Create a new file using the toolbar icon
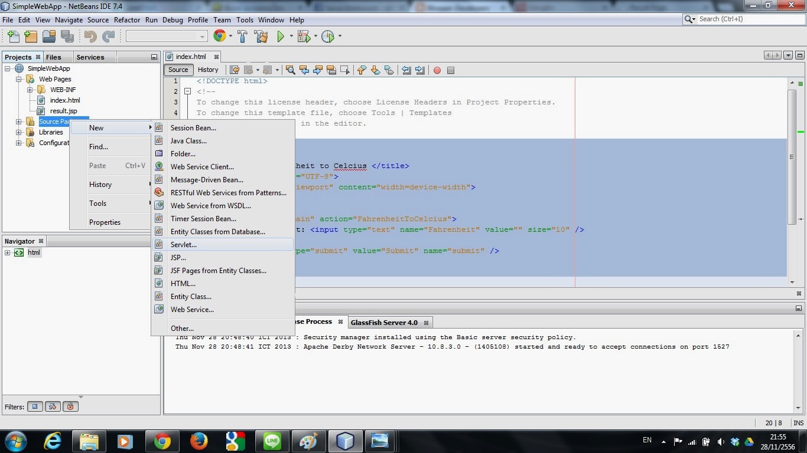807x453 pixels. pos(12,36)
